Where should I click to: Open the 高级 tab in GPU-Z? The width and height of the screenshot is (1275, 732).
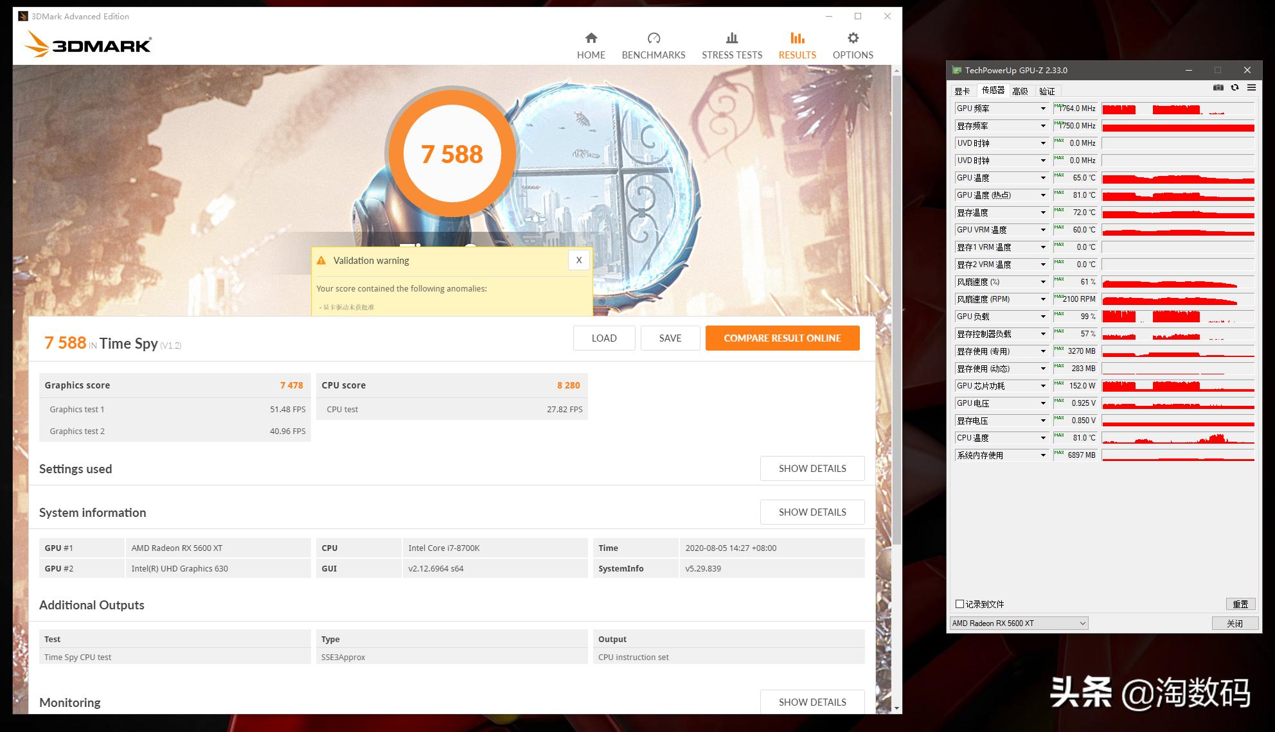click(x=1019, y=91)
